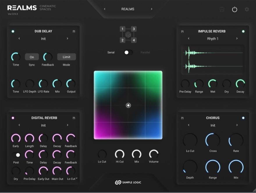Select routing slot 2
256x193 pixels.
click(122, 40)
